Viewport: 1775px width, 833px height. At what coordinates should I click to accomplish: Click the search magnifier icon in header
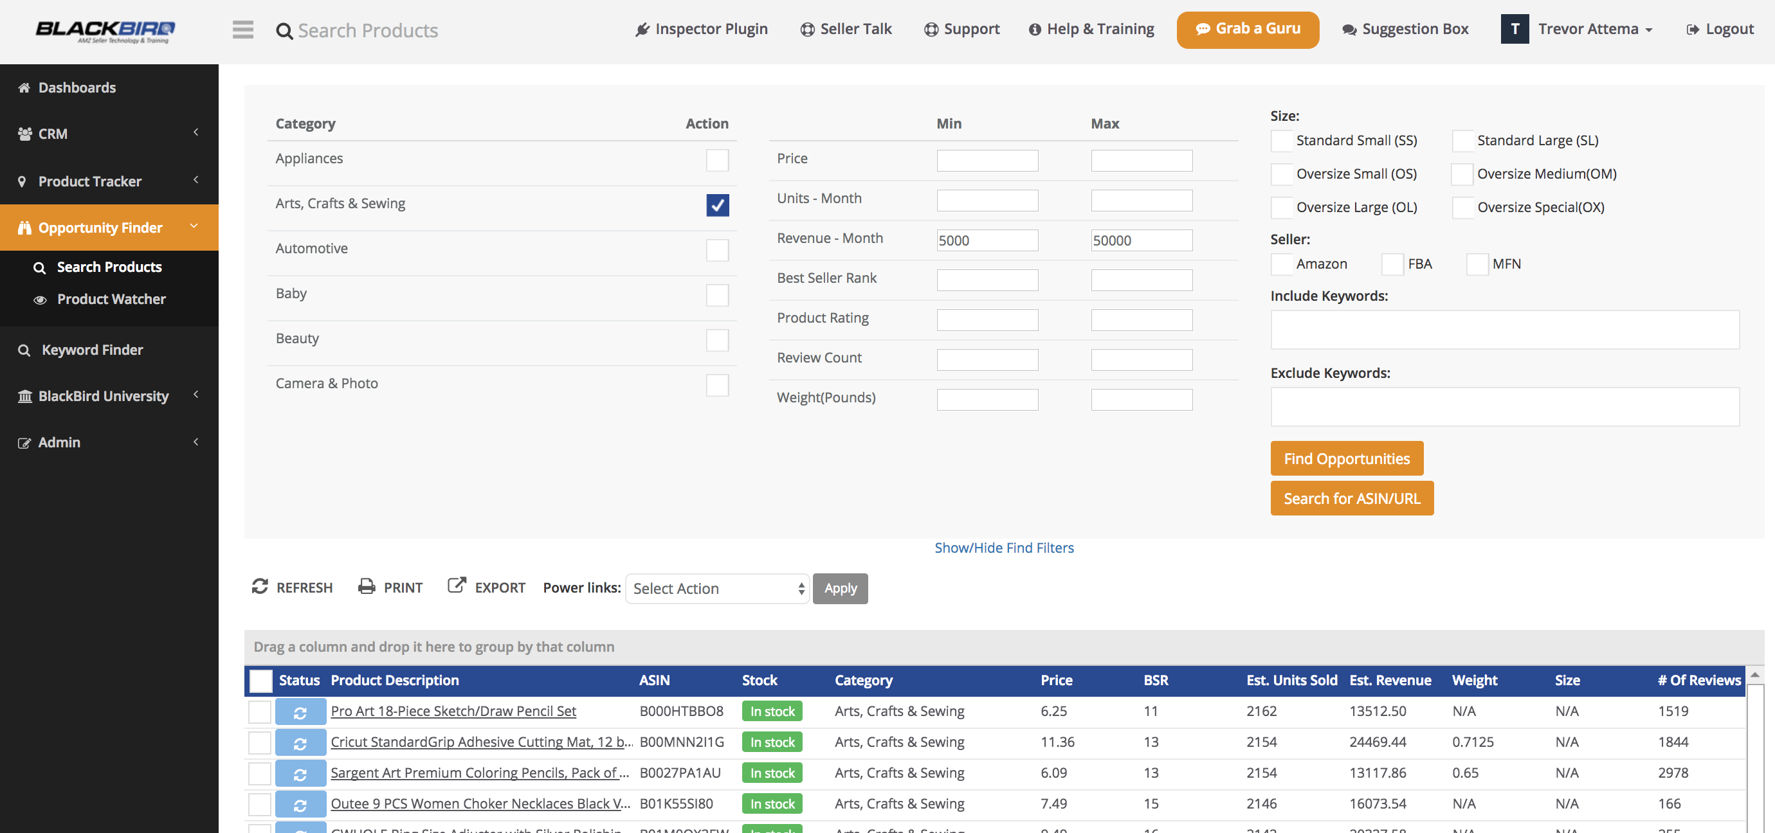click(284, 31)
